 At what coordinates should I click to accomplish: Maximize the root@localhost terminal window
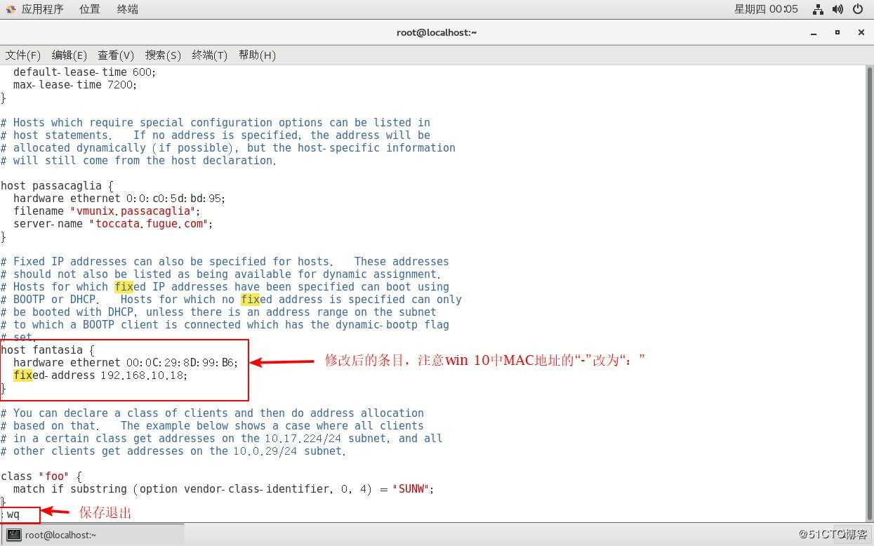(x=837, y=32)
